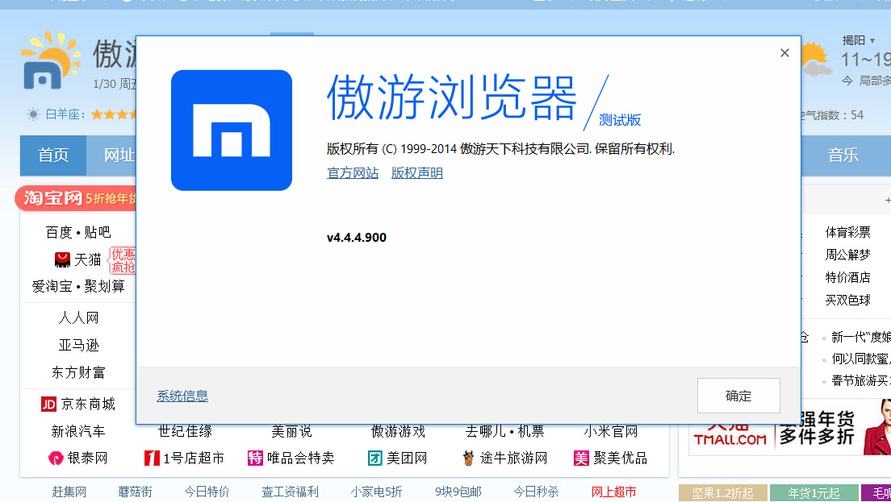Click the 美团网 icon

click(x=375, y=458)
